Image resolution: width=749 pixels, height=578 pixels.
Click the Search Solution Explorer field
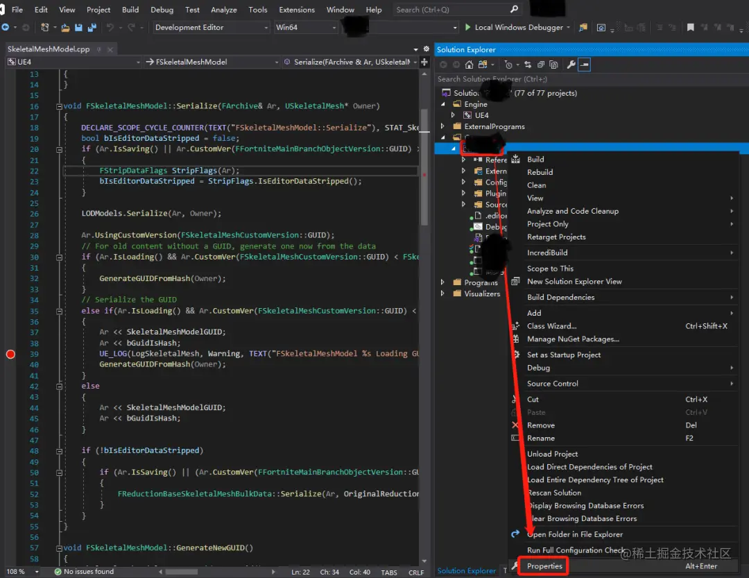[592, 79]
